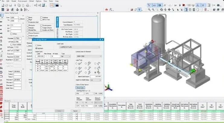Open the Load Case dropdown
The image size is (224, 123).
click(x=80, y=47)
